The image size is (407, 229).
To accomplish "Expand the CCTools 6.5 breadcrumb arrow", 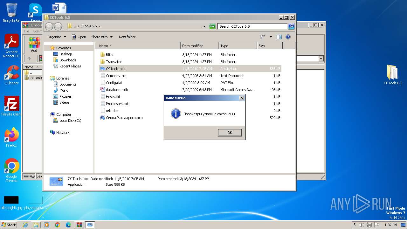I will click(x=100, y=26).
